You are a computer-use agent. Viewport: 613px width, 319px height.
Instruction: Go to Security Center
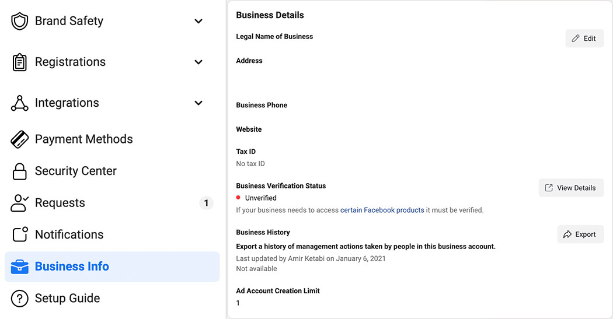point(112,171)
